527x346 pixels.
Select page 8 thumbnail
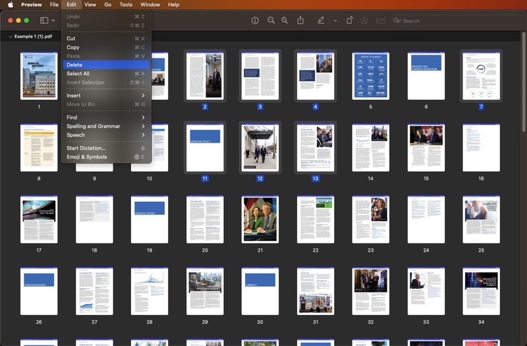click(39, 147)
